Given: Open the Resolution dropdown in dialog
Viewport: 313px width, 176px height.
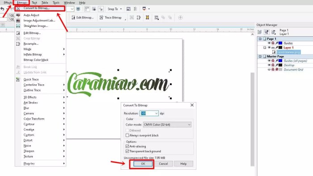Looking at the screenshot, I should pos(156,113).
